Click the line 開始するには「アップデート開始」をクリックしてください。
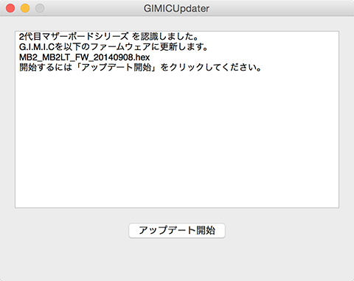This screenshot has width=354, height=281. 140,68
